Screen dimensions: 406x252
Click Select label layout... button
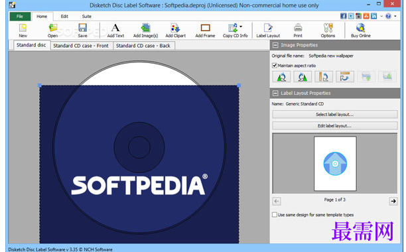tap(334, 114)
